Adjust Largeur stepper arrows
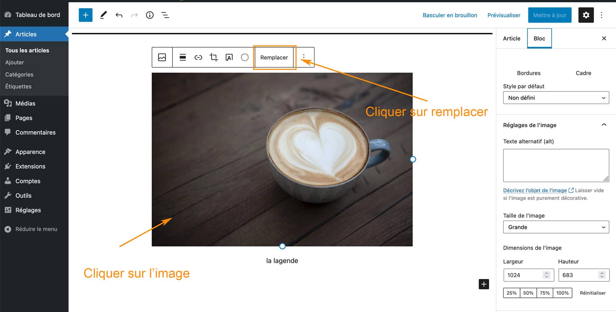 point(546,275)
